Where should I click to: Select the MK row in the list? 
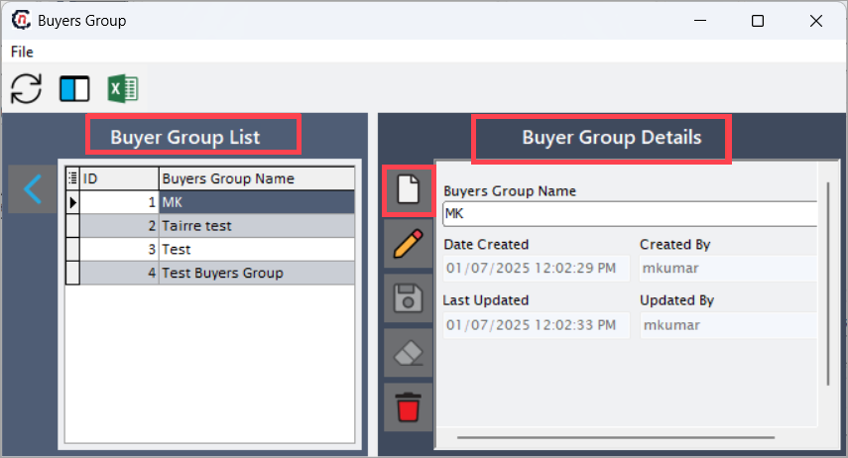point(210,202)
